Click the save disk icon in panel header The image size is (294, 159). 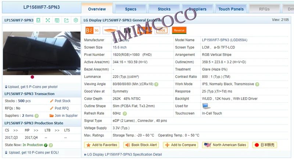pos(57,20)
